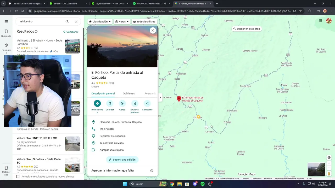Click the Chrome address bar URL
The height and width of the screenshot is (188, 335).
(162, 11)
